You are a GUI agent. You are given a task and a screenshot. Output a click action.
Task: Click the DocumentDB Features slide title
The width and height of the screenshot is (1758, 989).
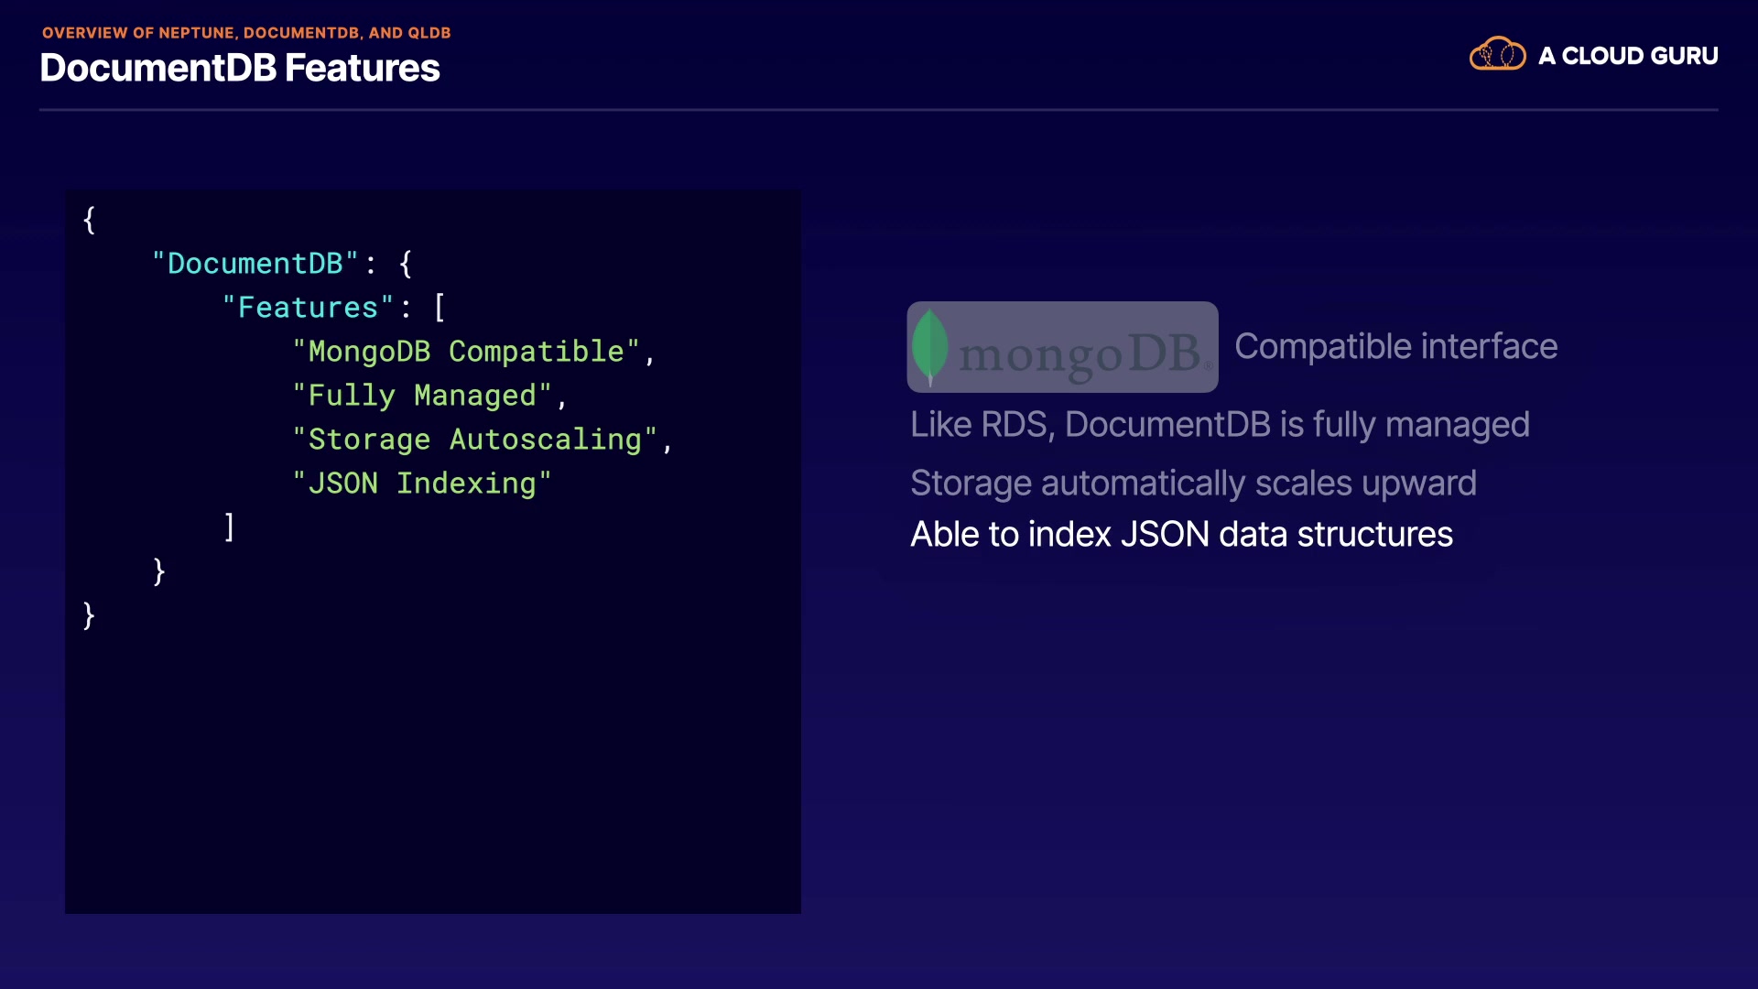240,69
